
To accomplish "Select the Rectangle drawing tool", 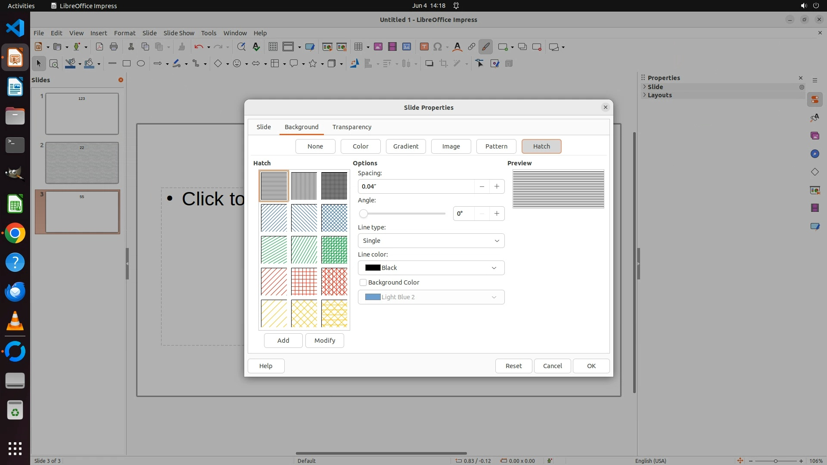I will pos(126,64).
